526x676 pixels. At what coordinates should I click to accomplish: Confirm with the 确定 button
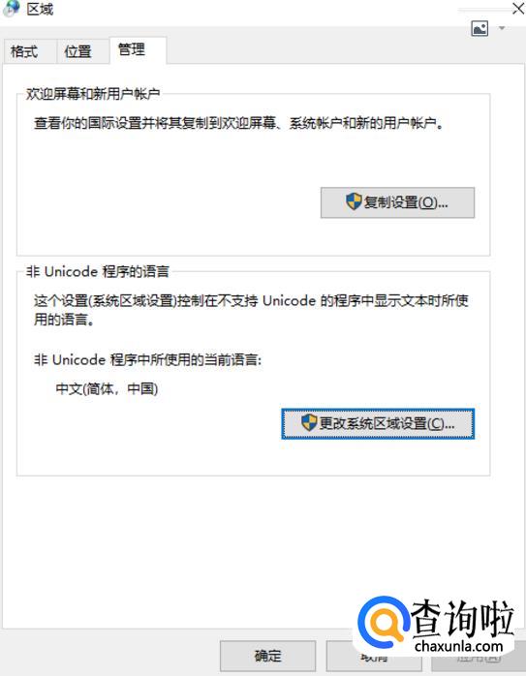coord(267,656)
